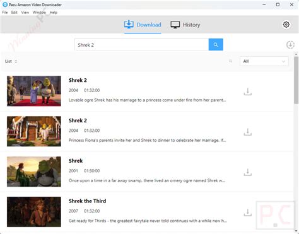Viewport: 299px width, 234px height.
Task: Close the Pazu Amazon Video Downloader window
Action: click(291, 4)
